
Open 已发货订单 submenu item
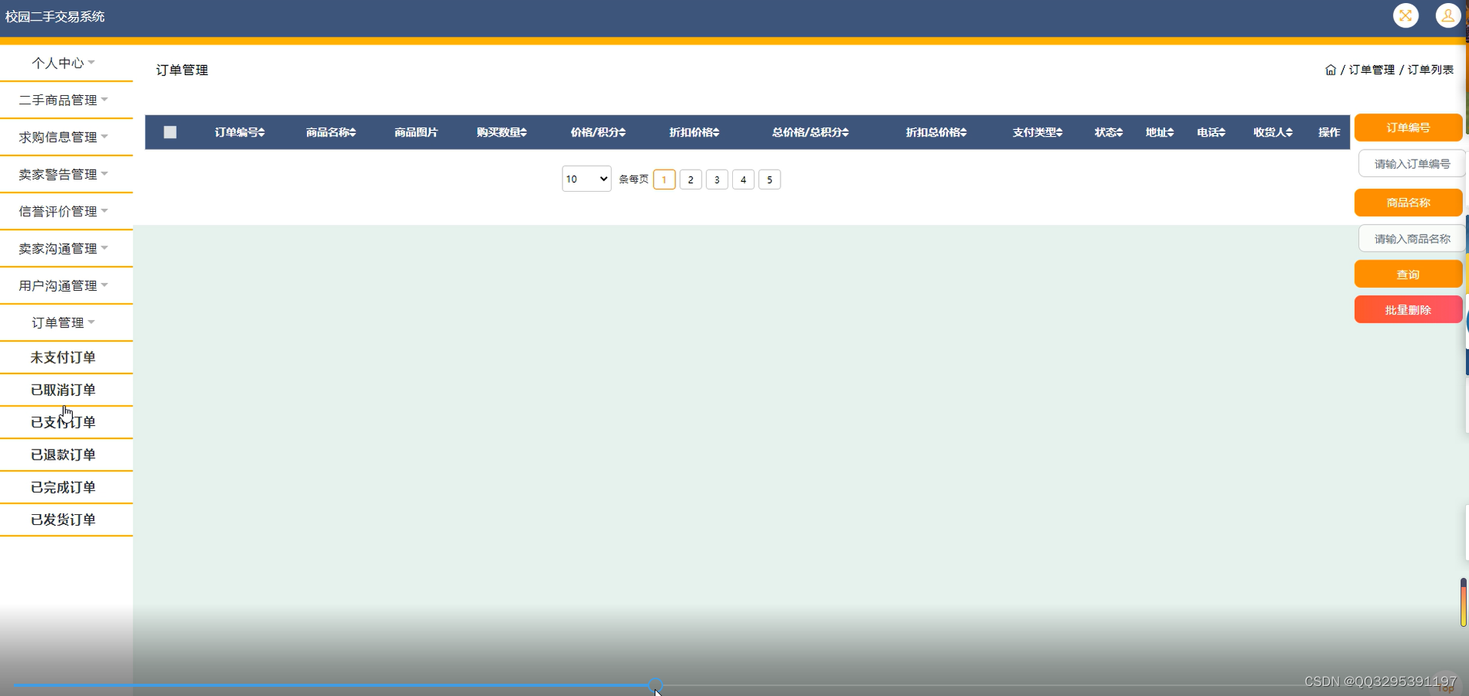66,520
